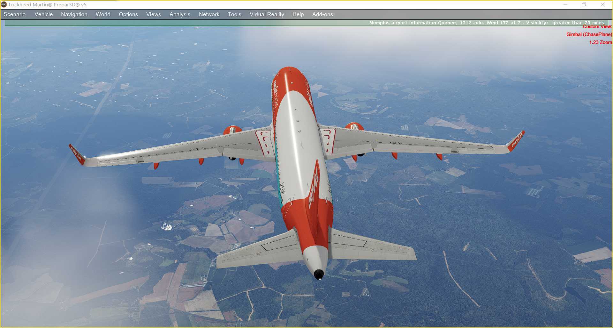Open the Options menu
The image size is (613, 328).
[128, 14]
